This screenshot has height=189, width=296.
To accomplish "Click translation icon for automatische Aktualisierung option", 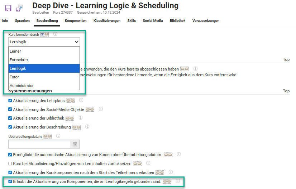I will coord(168,155).
